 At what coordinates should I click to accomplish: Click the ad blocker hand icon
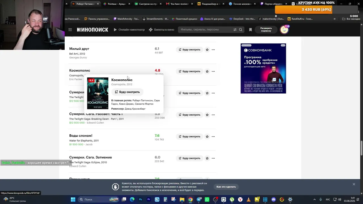tap(115, 187)
